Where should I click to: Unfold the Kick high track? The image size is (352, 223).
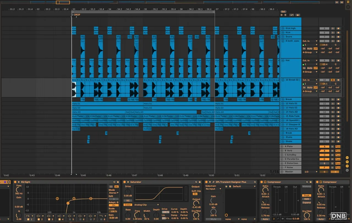point(283,28)
